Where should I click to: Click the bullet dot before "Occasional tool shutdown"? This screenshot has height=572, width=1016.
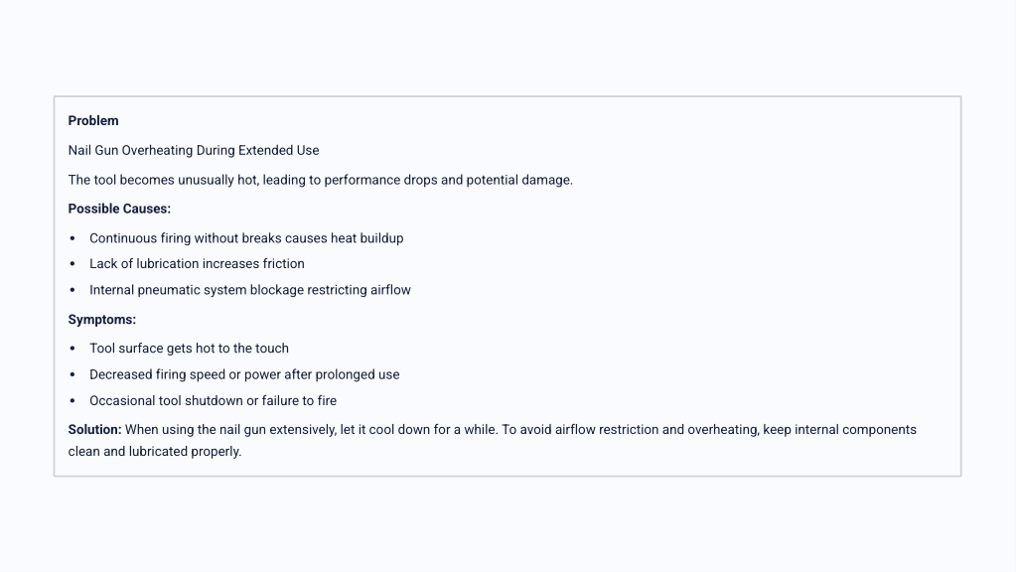coord(73,401)
